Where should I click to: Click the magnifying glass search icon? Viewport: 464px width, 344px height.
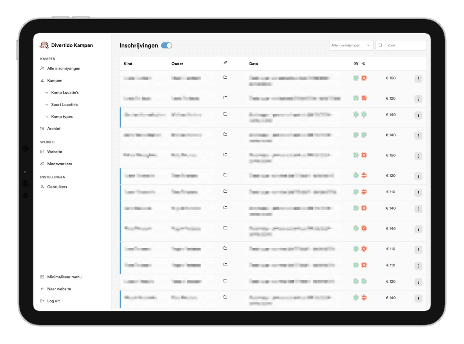(x=380, y=46)
